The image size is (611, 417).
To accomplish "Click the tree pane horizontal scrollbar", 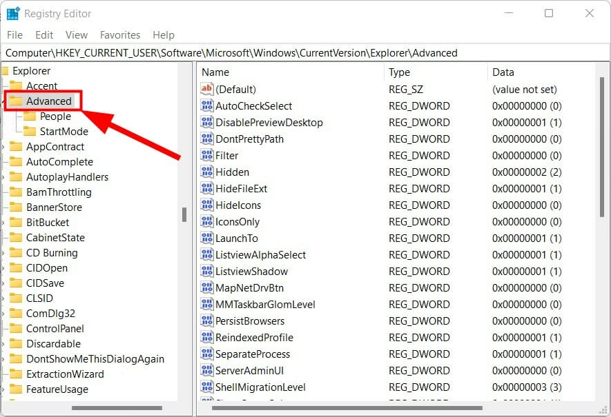I will 117,408.
